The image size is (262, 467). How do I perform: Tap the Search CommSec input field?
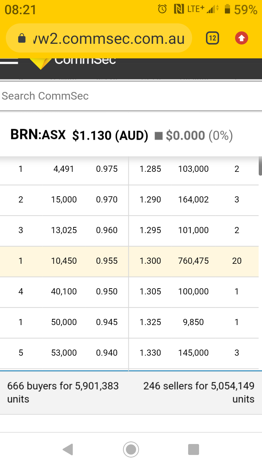[x=131, y=96]
